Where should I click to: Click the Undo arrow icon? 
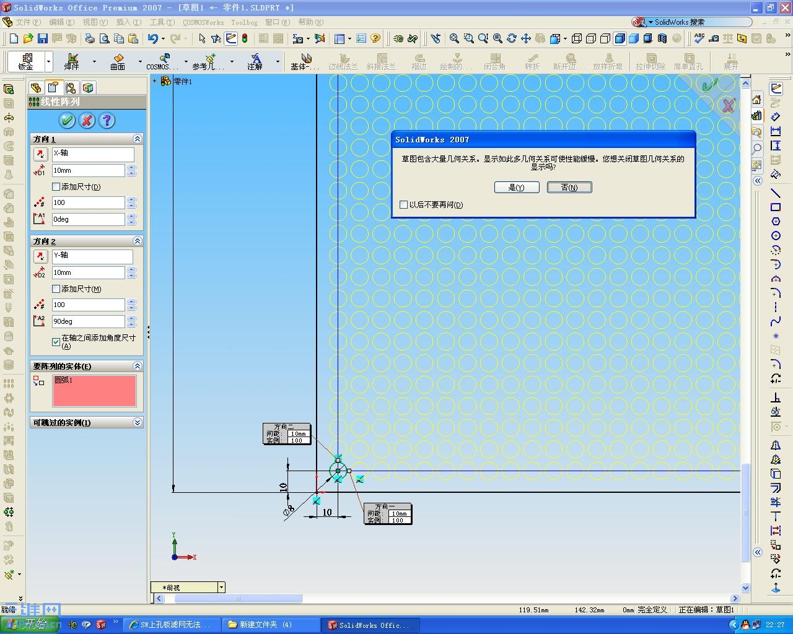(x=152, y=38)
